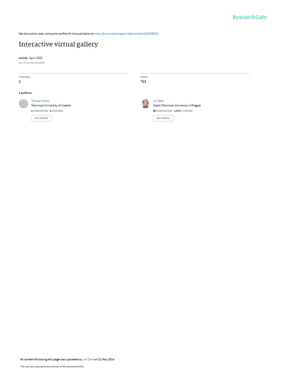The image size is (281, 375).
Task: Click the reads count of 763
Action: coord(143,82)
